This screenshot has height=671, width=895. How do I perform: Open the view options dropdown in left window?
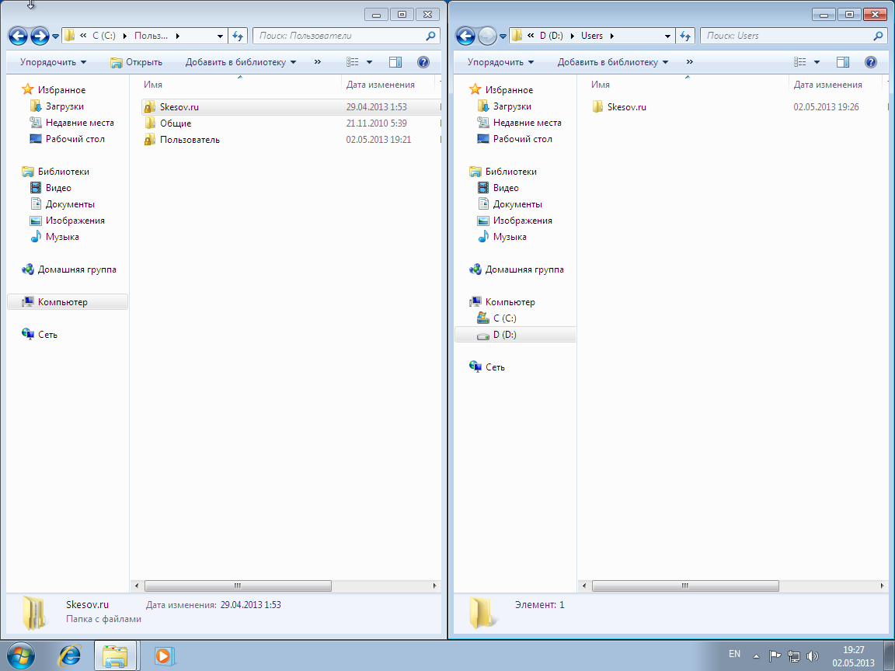369,62
